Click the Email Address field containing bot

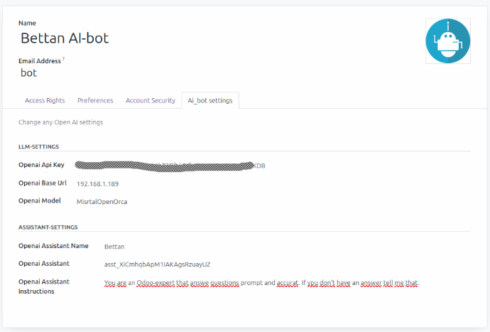(x=28, y=73)
